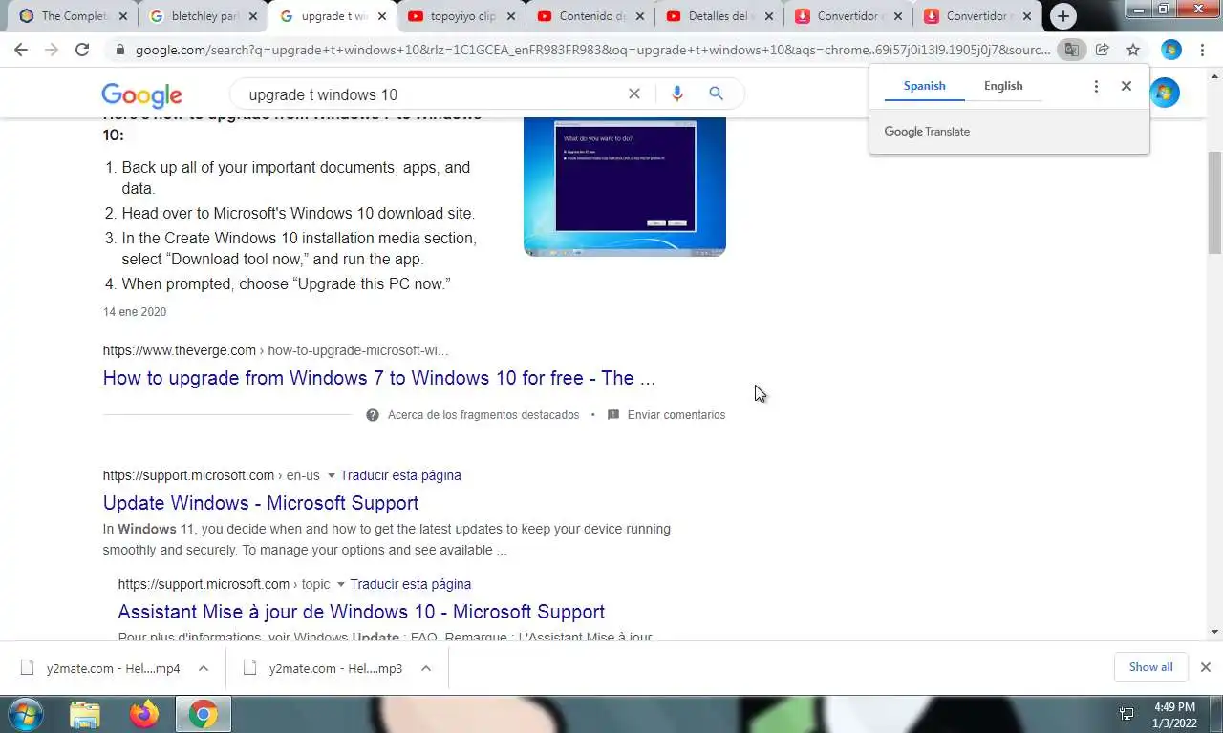Click 'Traducir esta página' for en-us result
The height and width of the screenshot is (733, 1223).
(400, 475)
